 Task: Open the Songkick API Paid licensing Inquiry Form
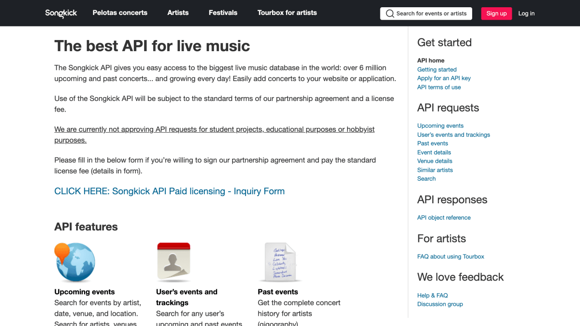tap(170, 191)
